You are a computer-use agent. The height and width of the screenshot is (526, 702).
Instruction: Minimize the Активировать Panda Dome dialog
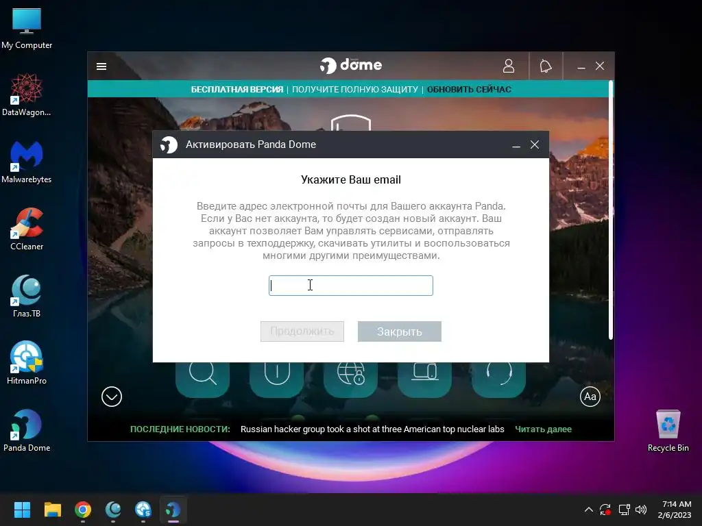point(516,145)
